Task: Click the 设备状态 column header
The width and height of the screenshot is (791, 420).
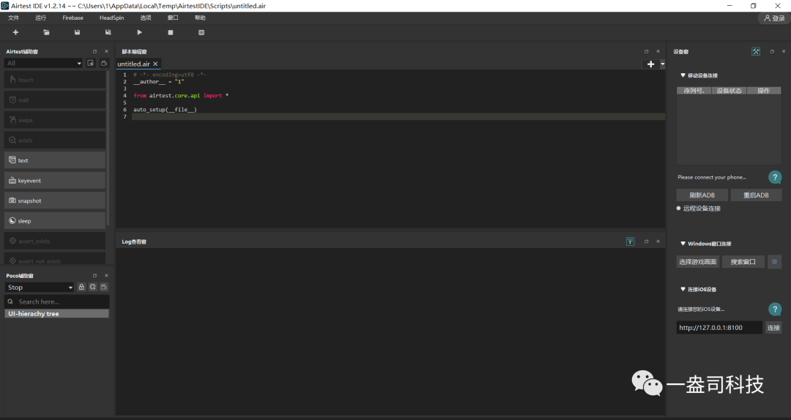Action: click(729, 91)
